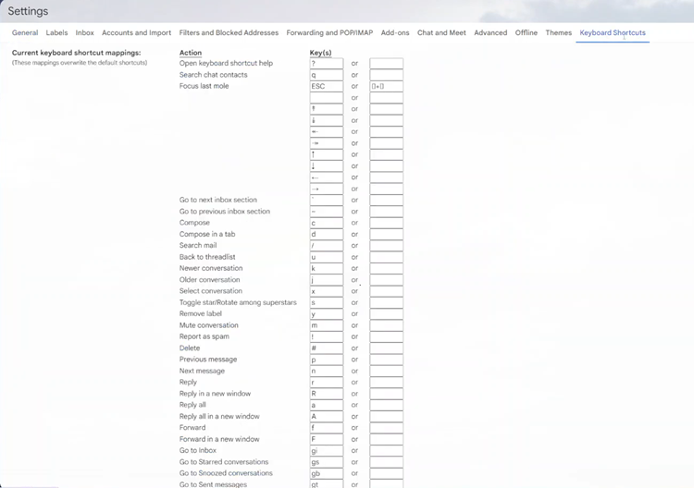This screenshot has width=694, height=488.
Task: Click the first key field for Go to Inbox
Action: [326, 450]
